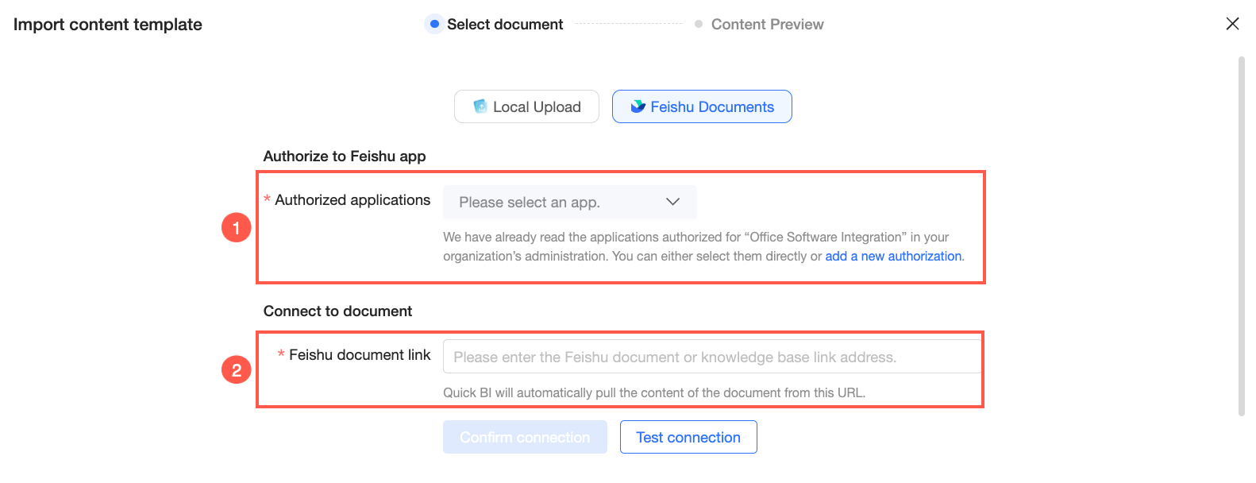Image resolution: width=1256 pixels, height=483 pixels.
Task: Click the Test connection button
Action: click(x=688, y=437)
